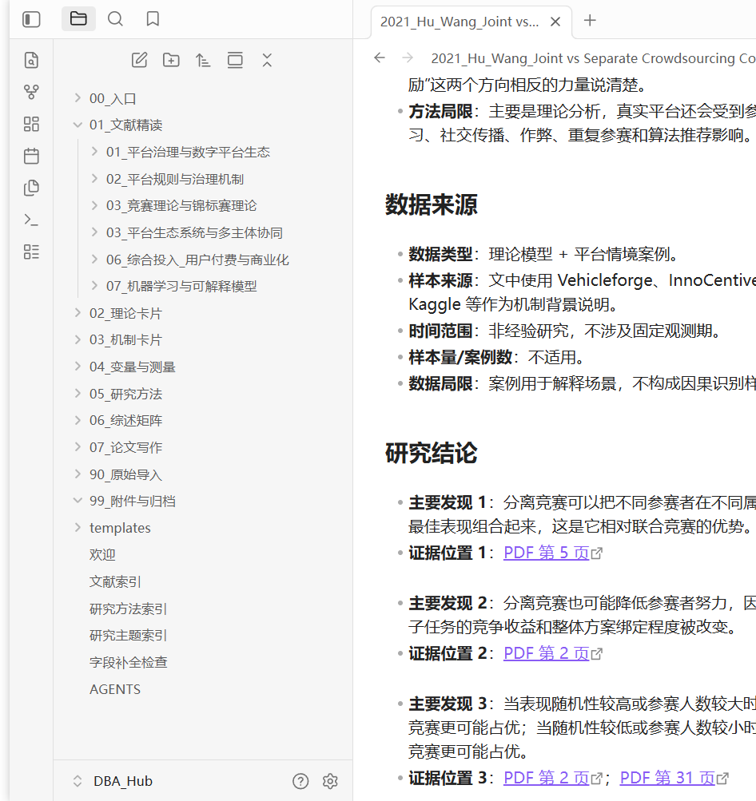Open the 研究方法索引 note

(129, 609)
